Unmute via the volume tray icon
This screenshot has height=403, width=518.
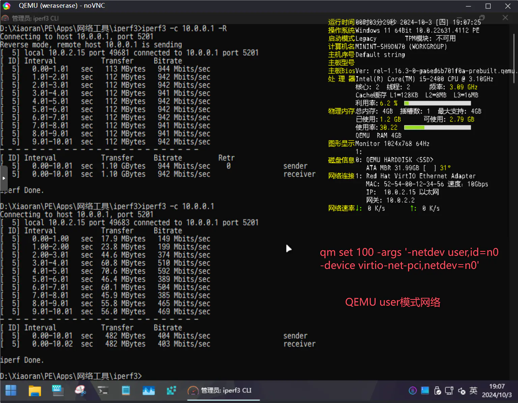pyautogui.click(x=462, y=391)
